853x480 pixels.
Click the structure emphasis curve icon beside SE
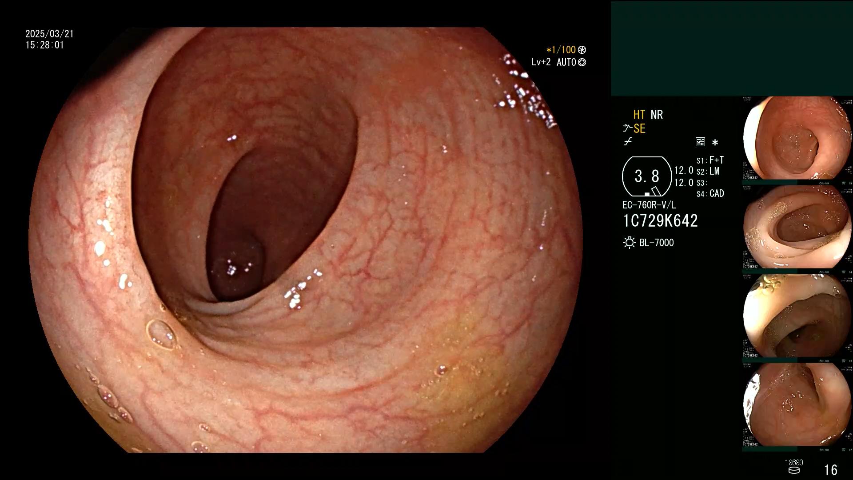(627, 129)
